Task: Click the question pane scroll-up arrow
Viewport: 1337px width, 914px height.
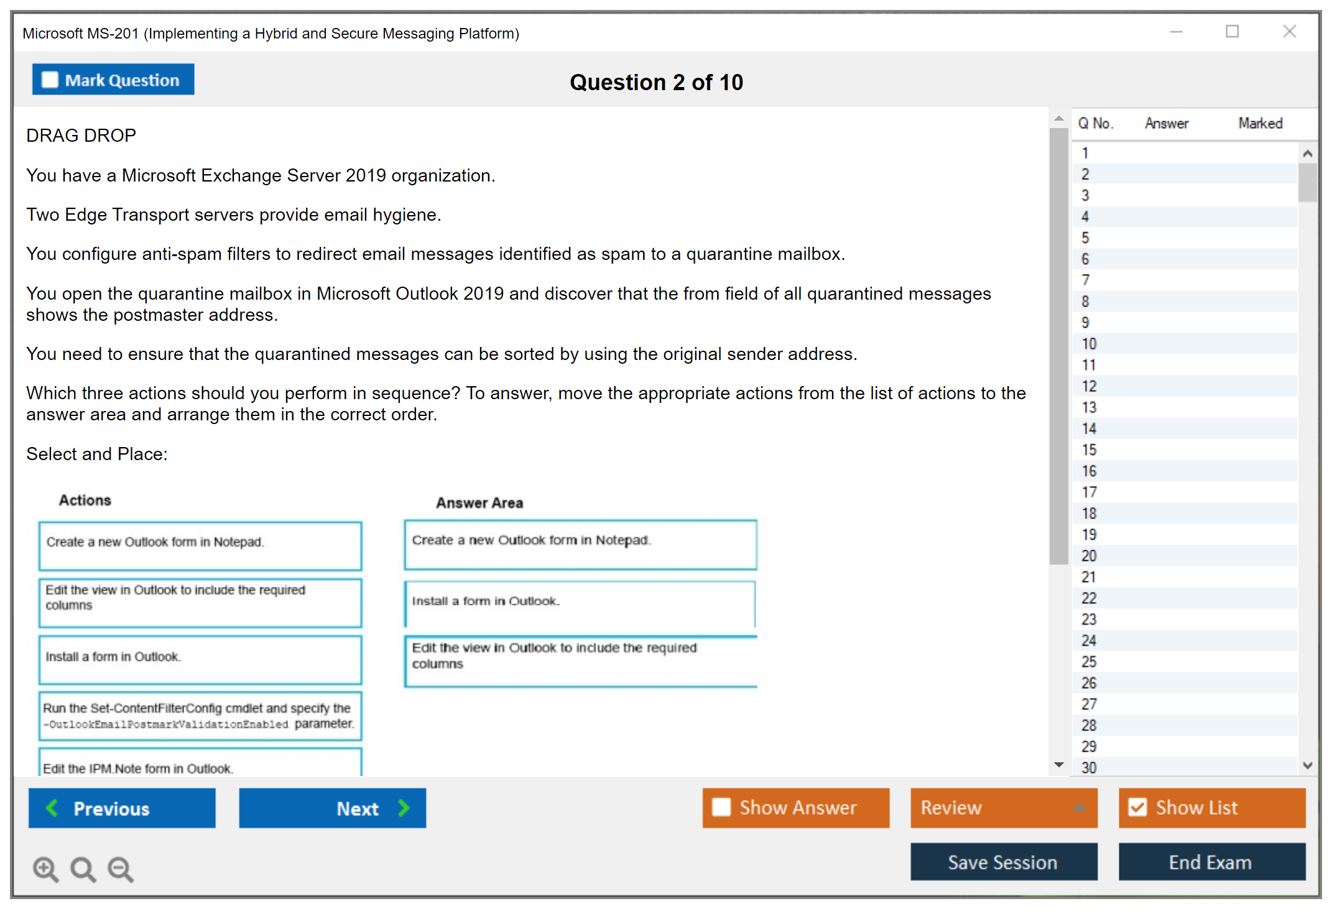Action: tap(1058, 118)
